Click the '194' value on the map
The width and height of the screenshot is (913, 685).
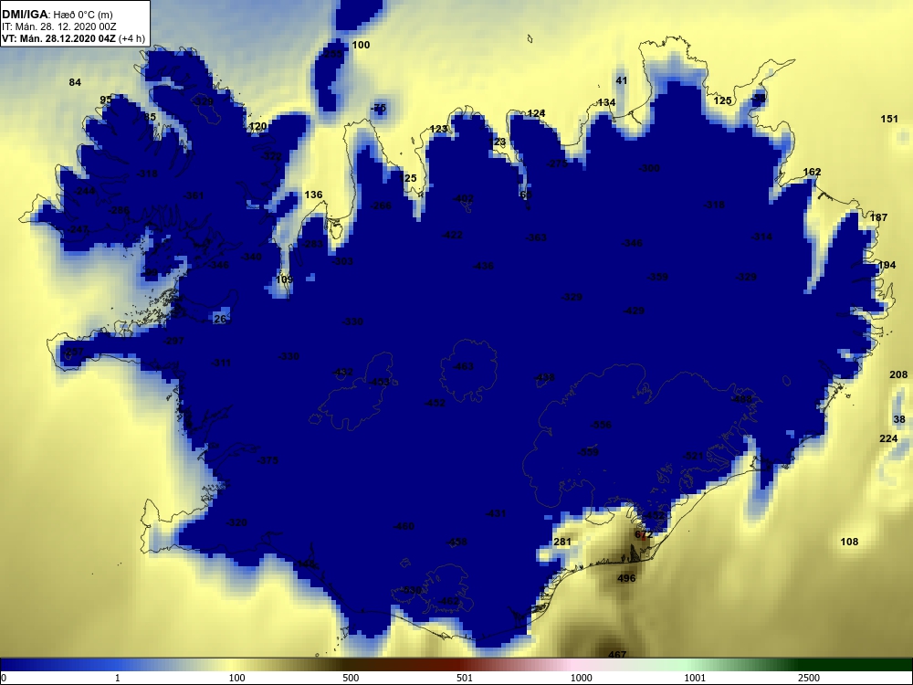point(887,265)
